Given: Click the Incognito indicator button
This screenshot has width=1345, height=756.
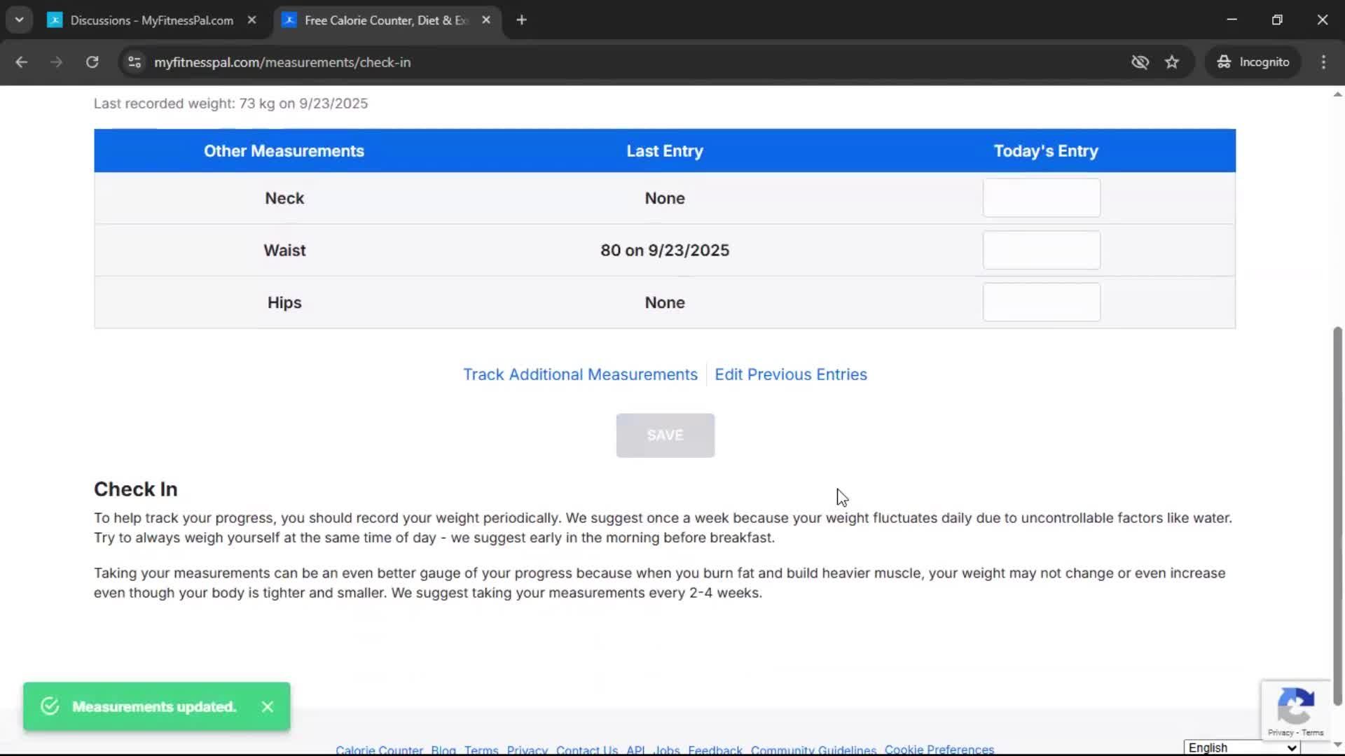Looking at the screenshot, I should [1253, 62].
